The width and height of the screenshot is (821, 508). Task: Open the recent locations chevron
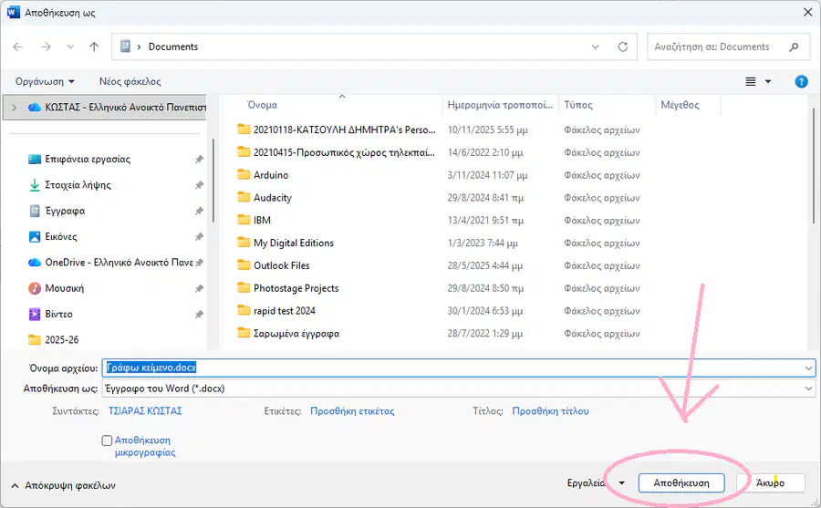[x=70, y=47]
